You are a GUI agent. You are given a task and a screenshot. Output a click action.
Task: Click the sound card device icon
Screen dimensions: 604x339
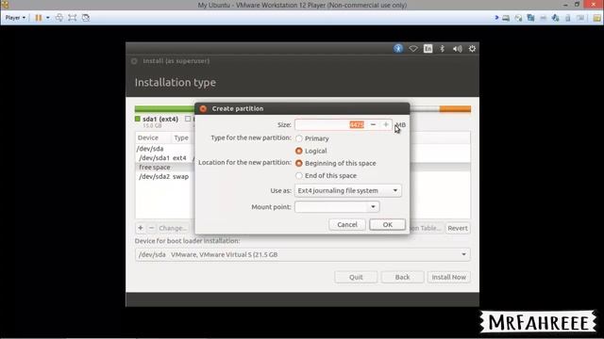click(555, 18)
